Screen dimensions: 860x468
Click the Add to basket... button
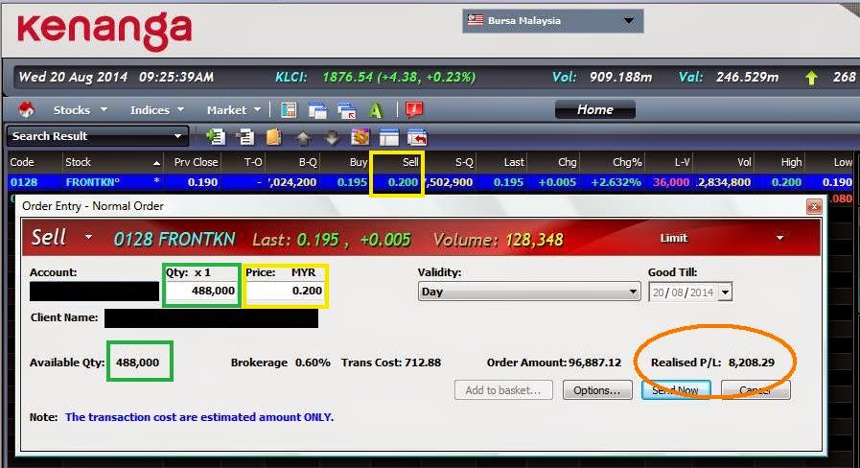[503, 390]
